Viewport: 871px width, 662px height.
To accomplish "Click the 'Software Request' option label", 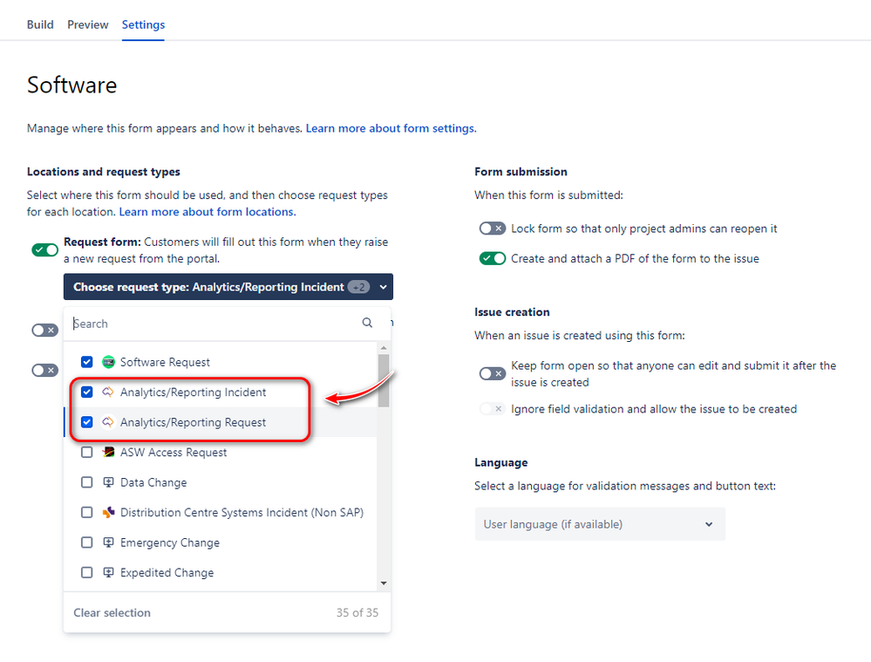I will click(x=165, y=363).
